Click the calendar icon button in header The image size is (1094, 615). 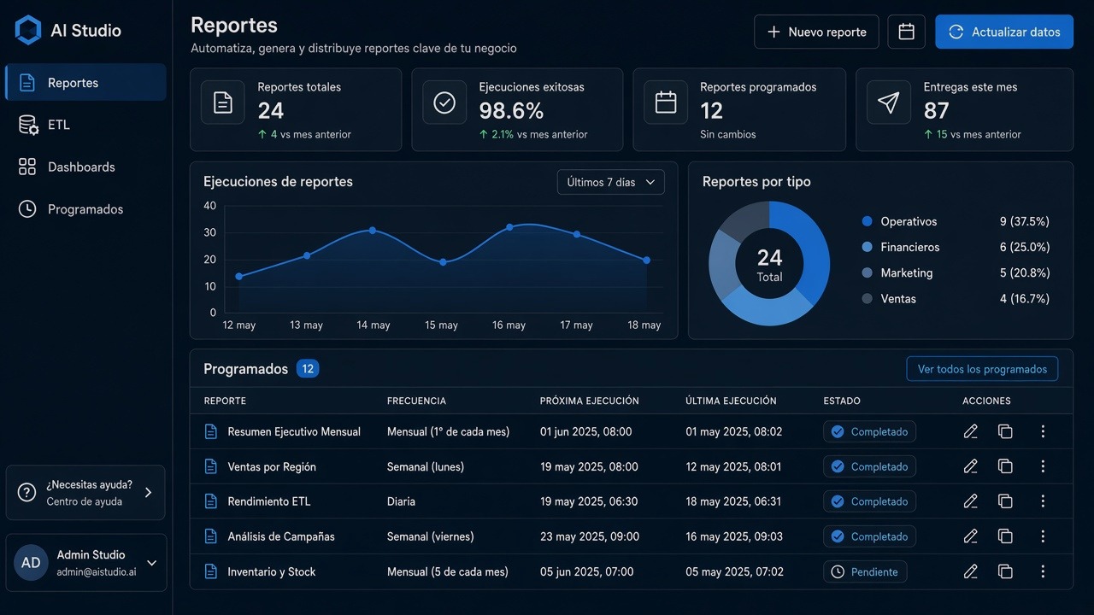907,32
